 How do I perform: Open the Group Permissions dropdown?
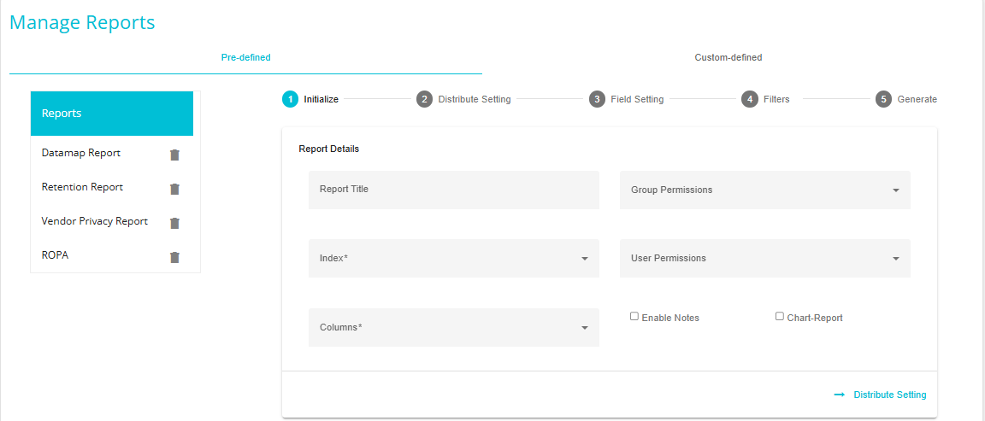[765, 190]
